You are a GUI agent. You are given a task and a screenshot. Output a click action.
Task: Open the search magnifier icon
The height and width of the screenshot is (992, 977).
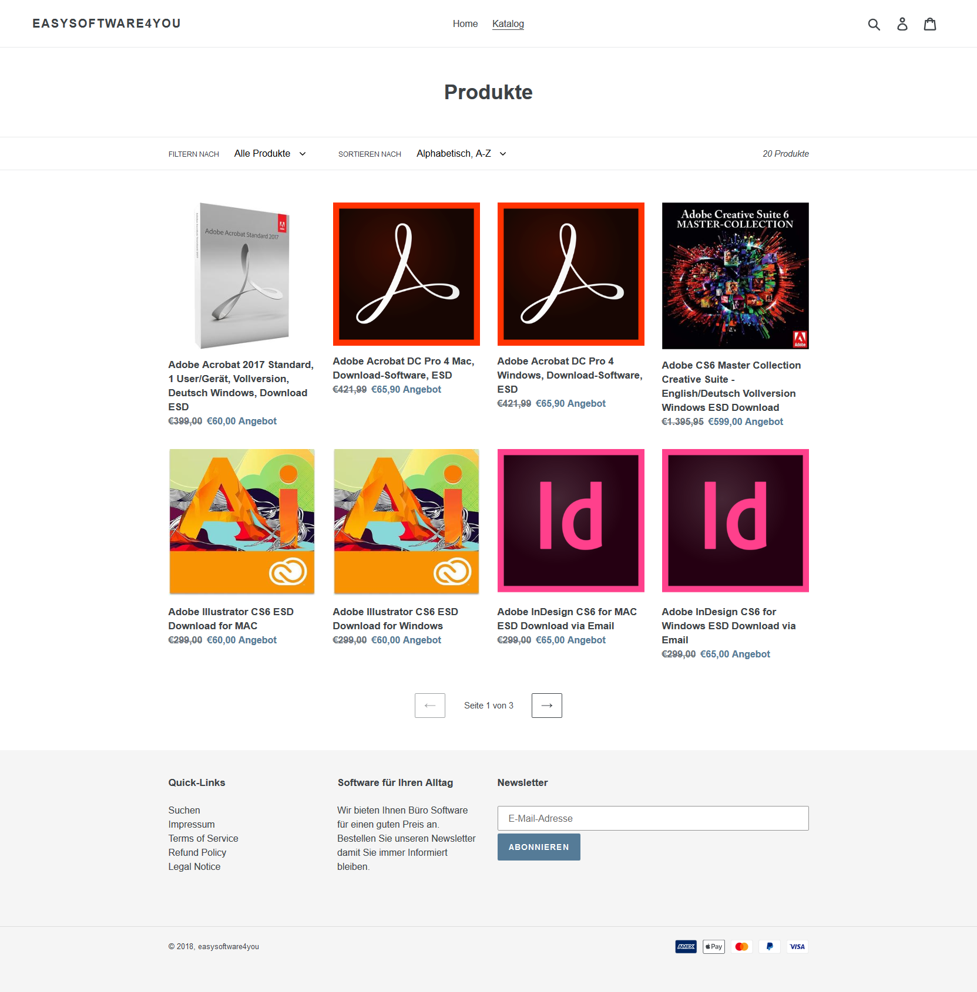(874, 24)
